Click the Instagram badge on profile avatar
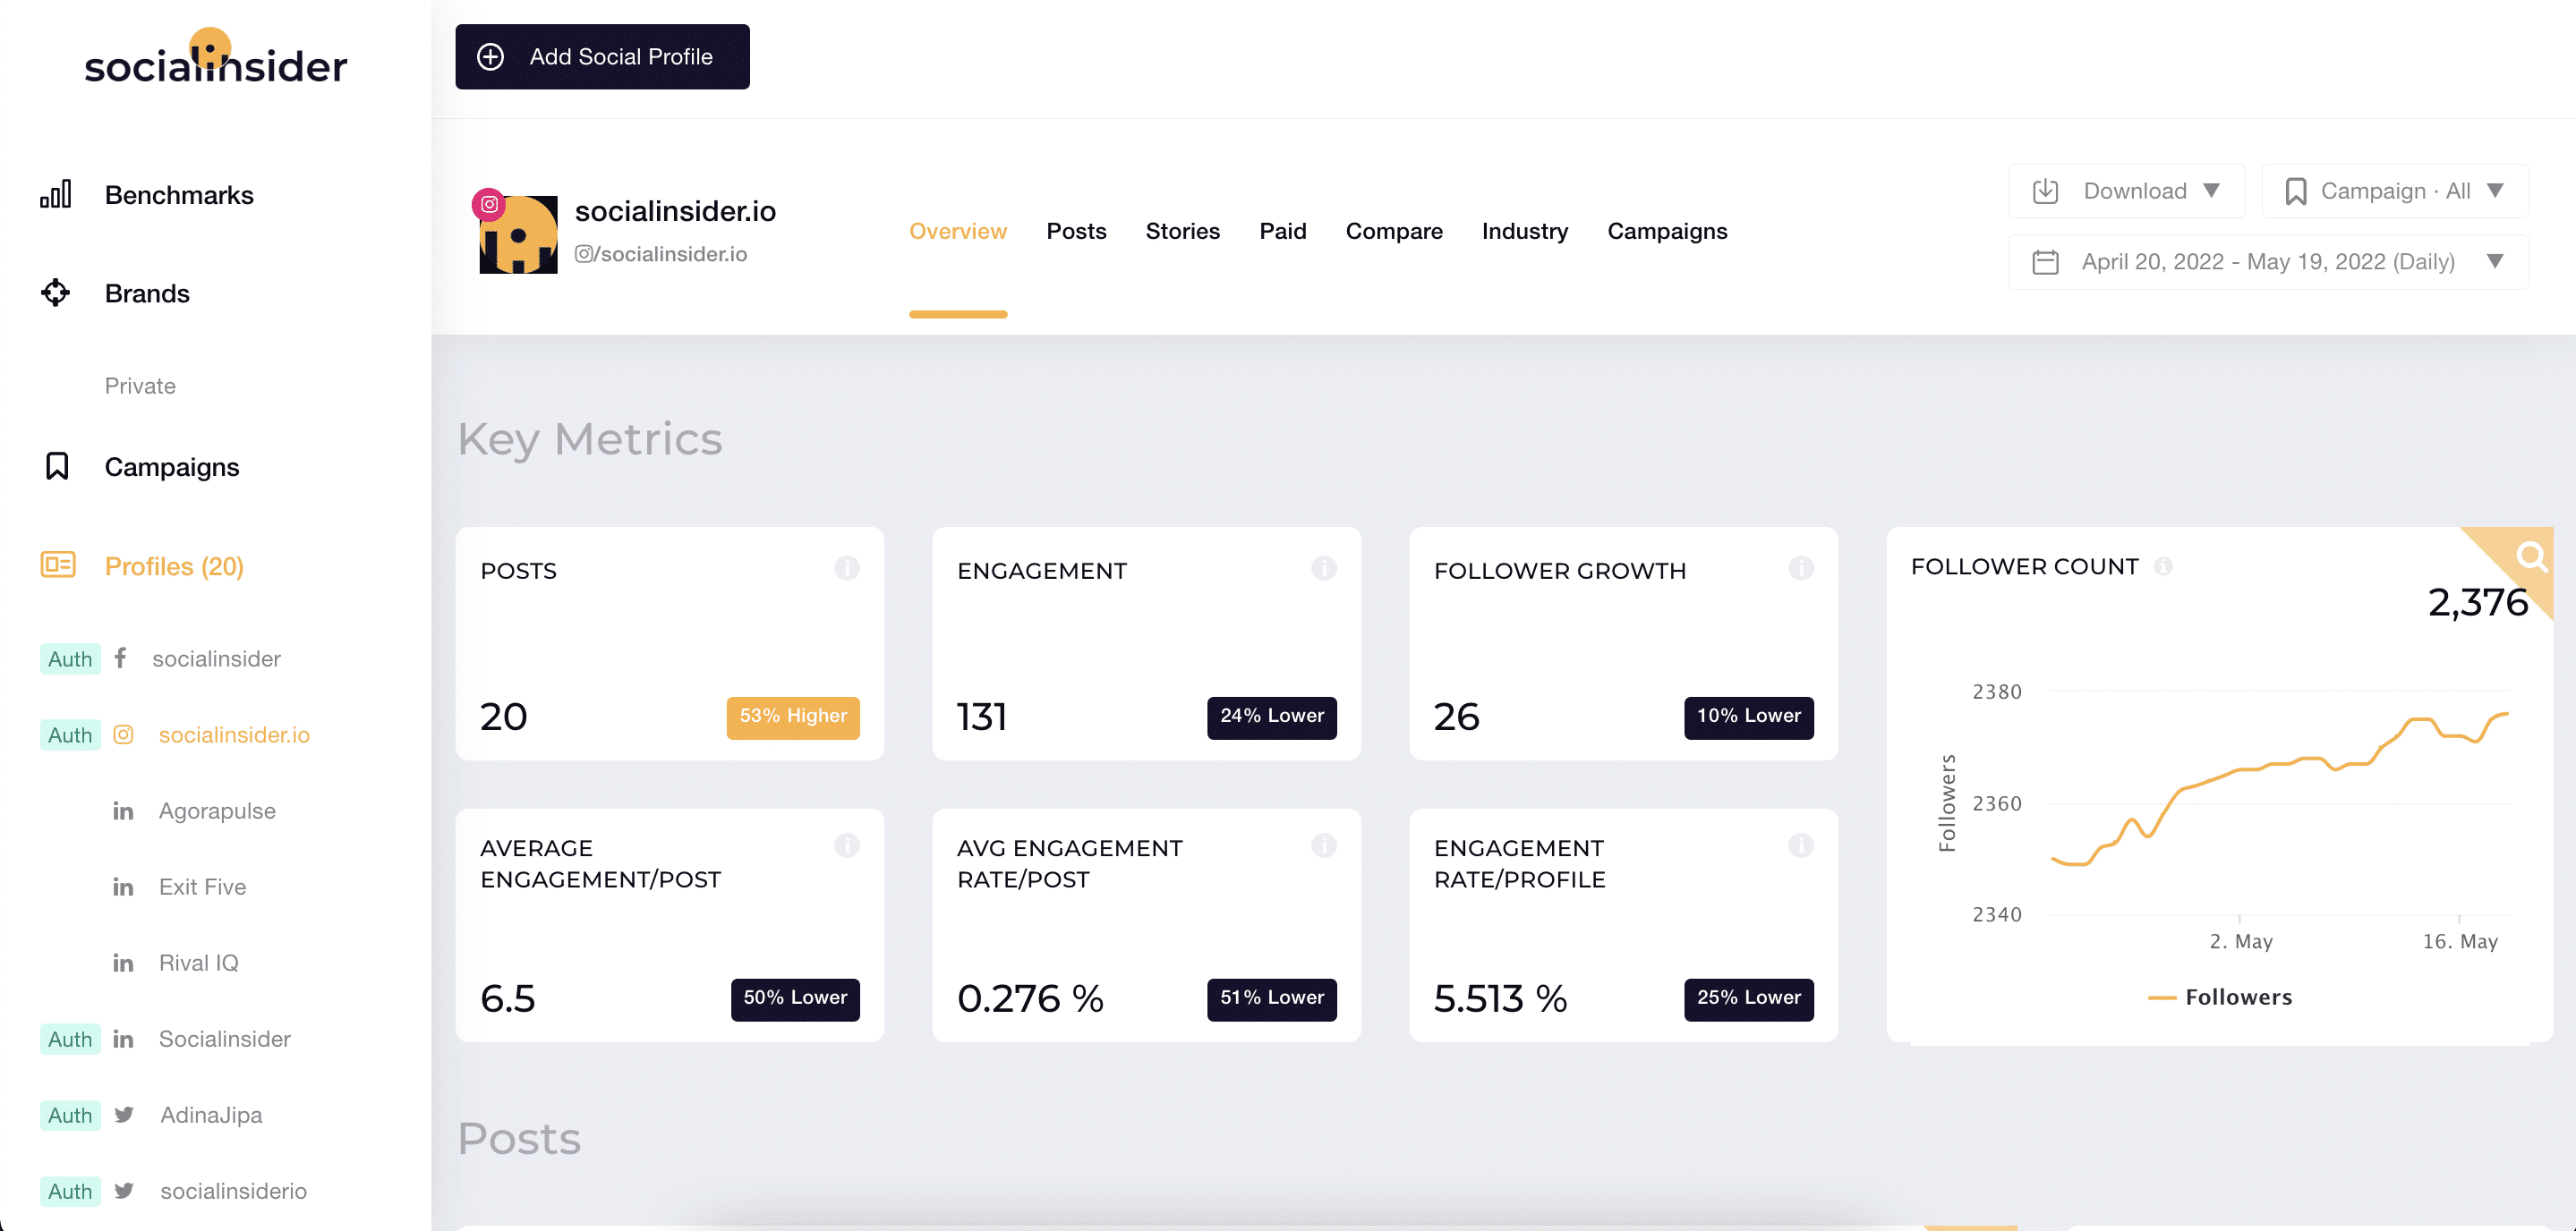2576x1231 pixels. click(x=489, y=204)
